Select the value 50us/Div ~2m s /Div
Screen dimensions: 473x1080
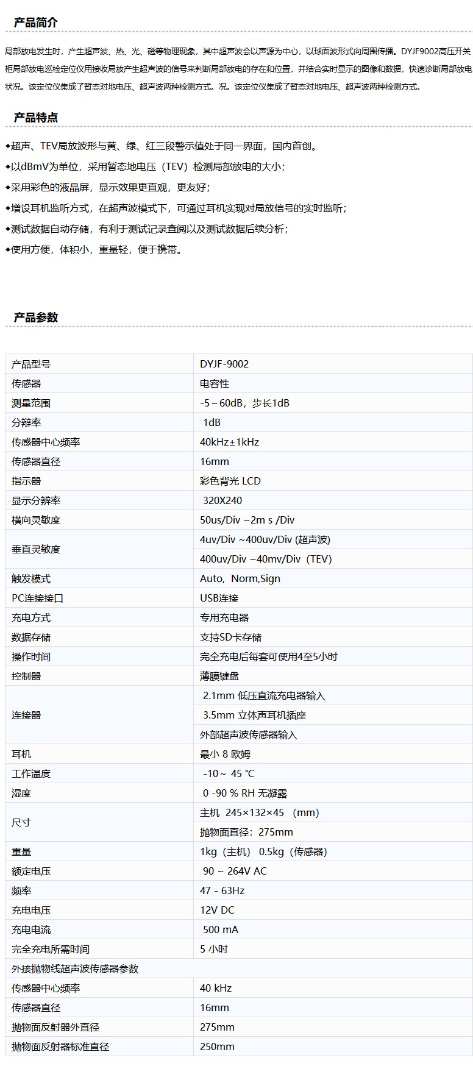point(247,520)
